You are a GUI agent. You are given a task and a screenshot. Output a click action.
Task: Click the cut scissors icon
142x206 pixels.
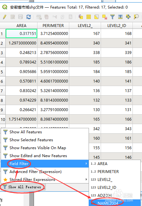(x=55, y=17)
